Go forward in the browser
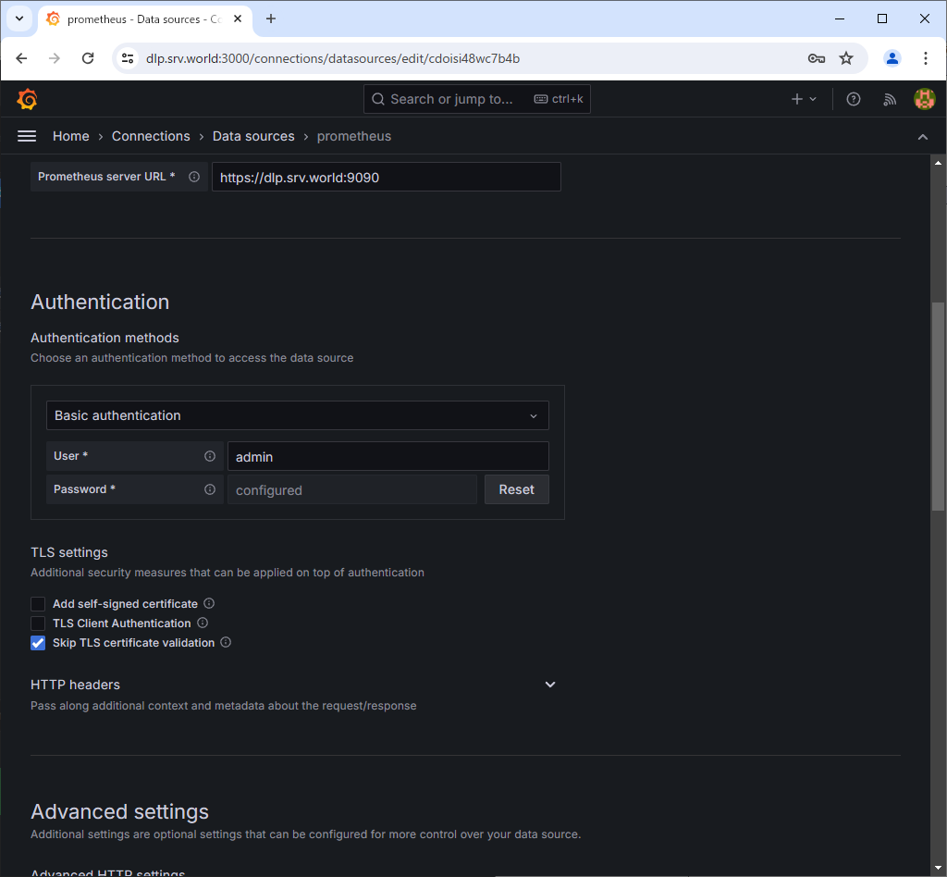The width and height of the screenshot is (947, 877). pyautogui.click(x=55, y=58)
